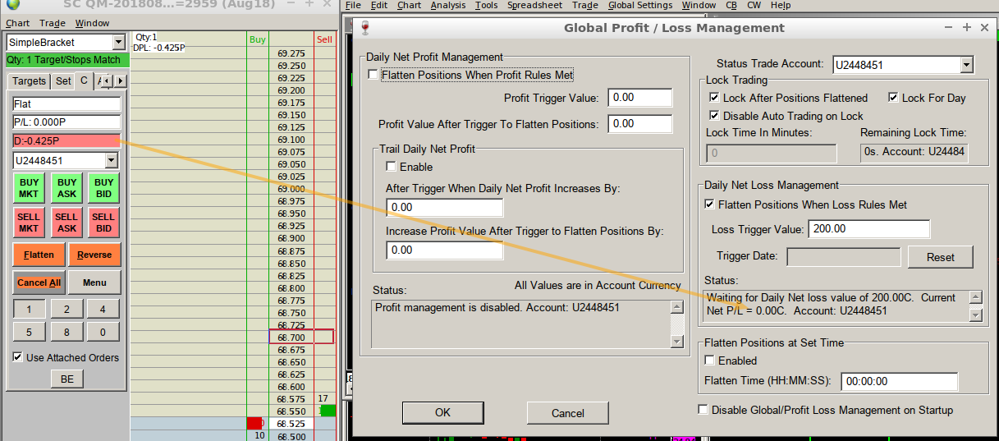
Task: Click the 69.000 price in the ladder
Action: pos(291,189)
